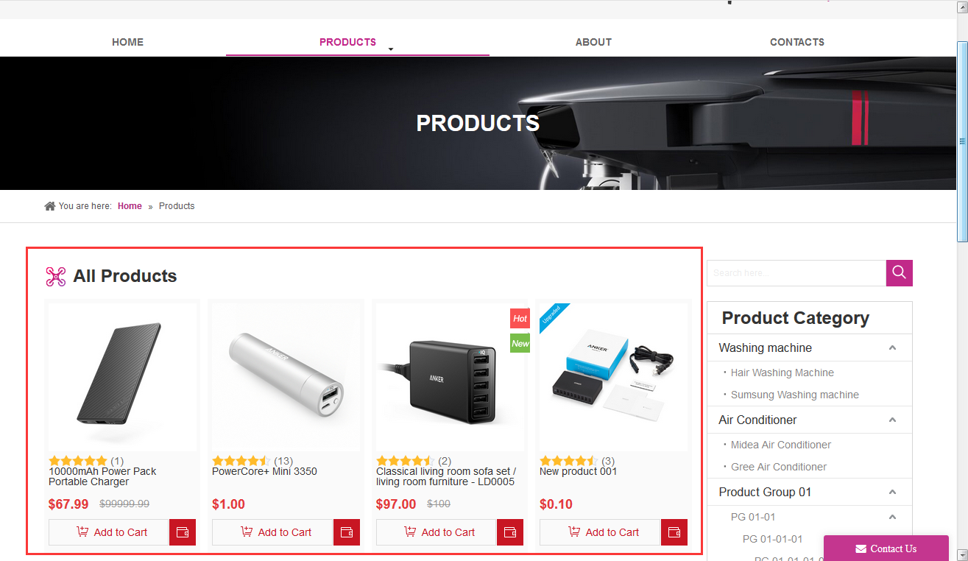Click the red wallet icon under New product 001
This screenshot has width=968, height=561.
pos(674,532)
